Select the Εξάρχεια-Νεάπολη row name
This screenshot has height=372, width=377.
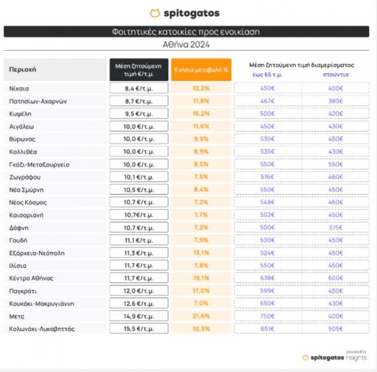click(37, 253)
